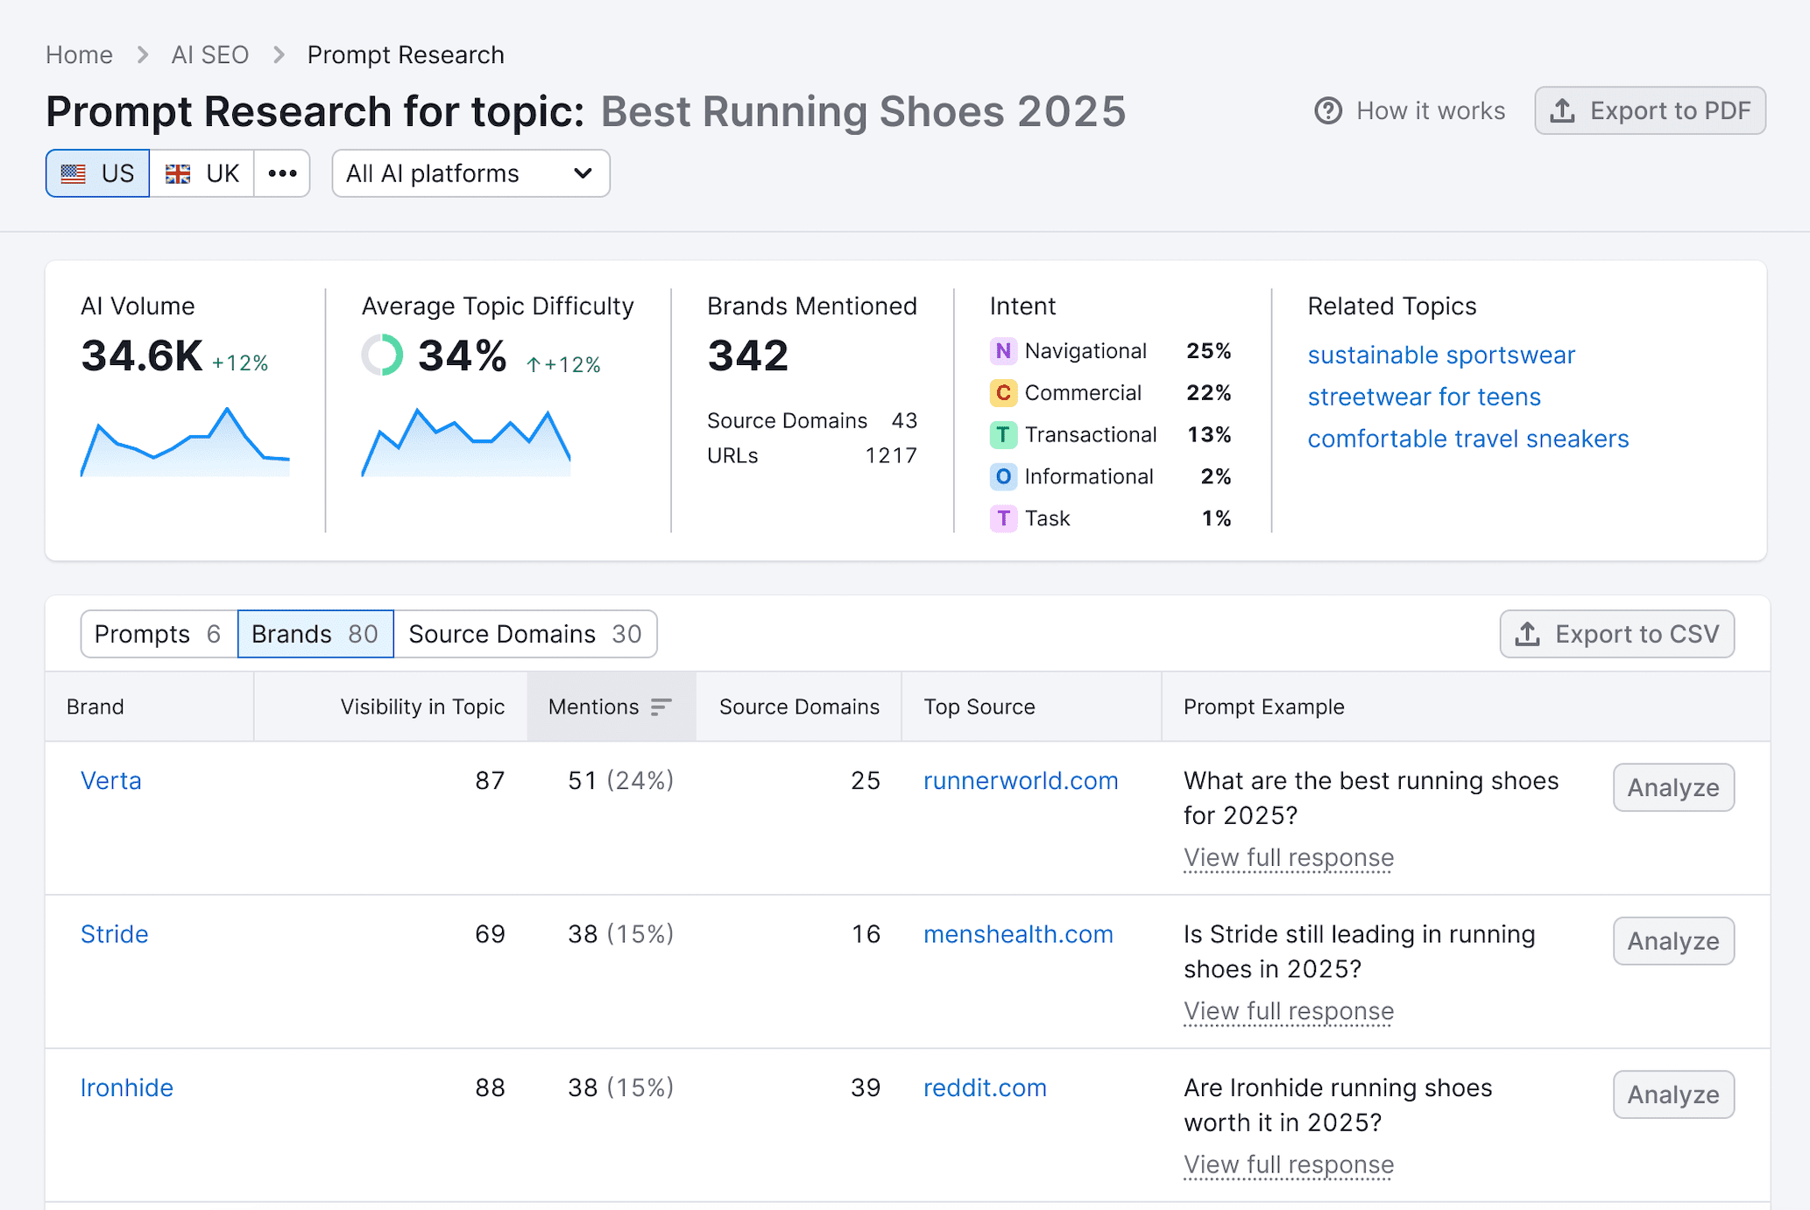Open the Source Domains tab
1810x1210 pixels.
point(525,634)
